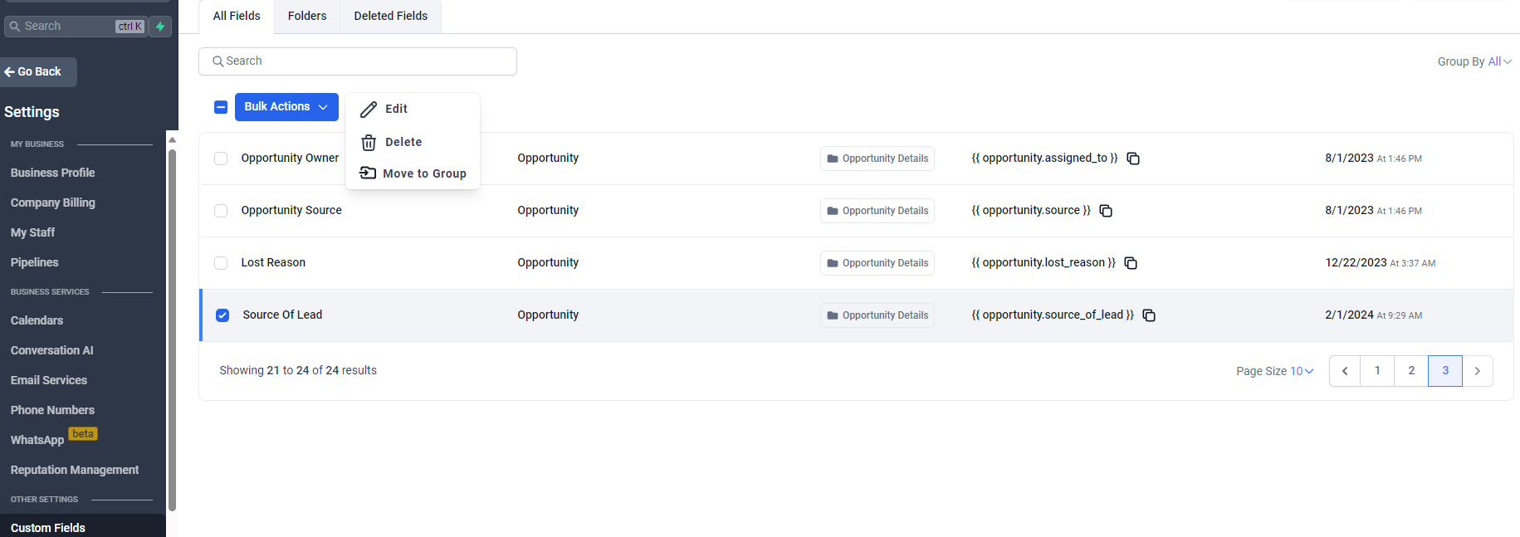Copy the opportunity.source_of_lead merge key
The image size is (1520, 537).
[1149, 315]
